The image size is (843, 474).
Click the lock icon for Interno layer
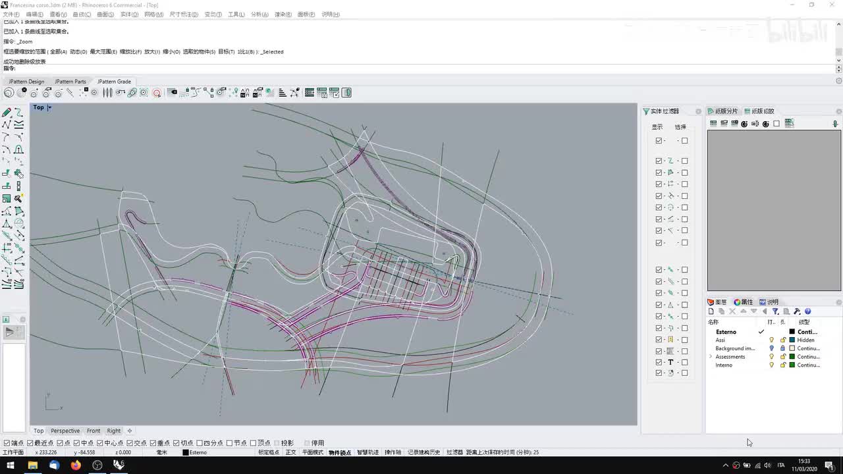coord(782,365)
